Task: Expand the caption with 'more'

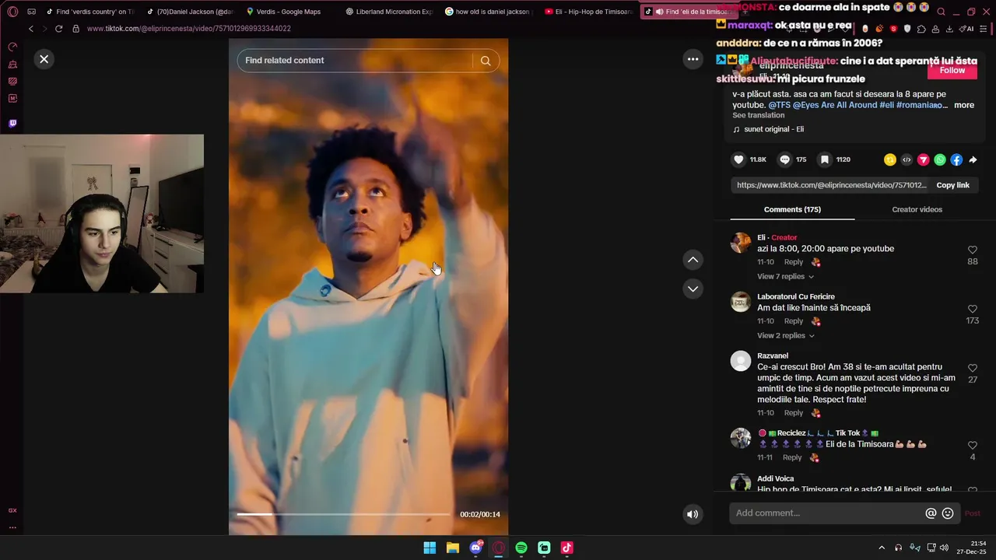Action: click(x=963, y=105)
